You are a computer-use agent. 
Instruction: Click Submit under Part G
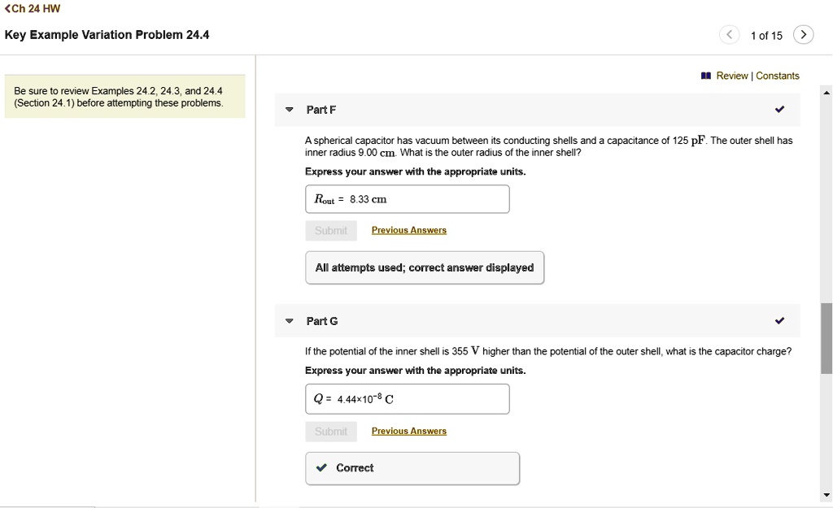pos(330,431)
